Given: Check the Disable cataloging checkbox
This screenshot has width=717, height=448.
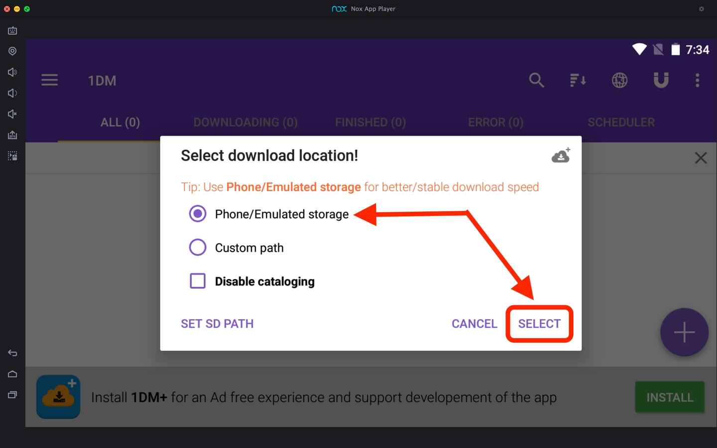Looking at the screenshot, I should point(198,281).
